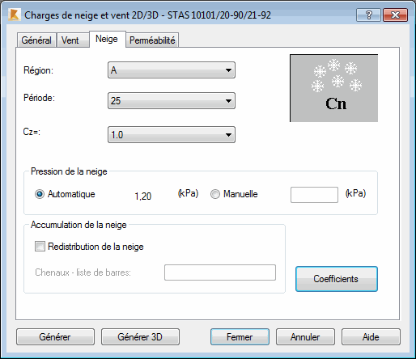Click the manual snow pressure input field
The height and width of the screenshot is (359, 416).
(x=314, y=195)
